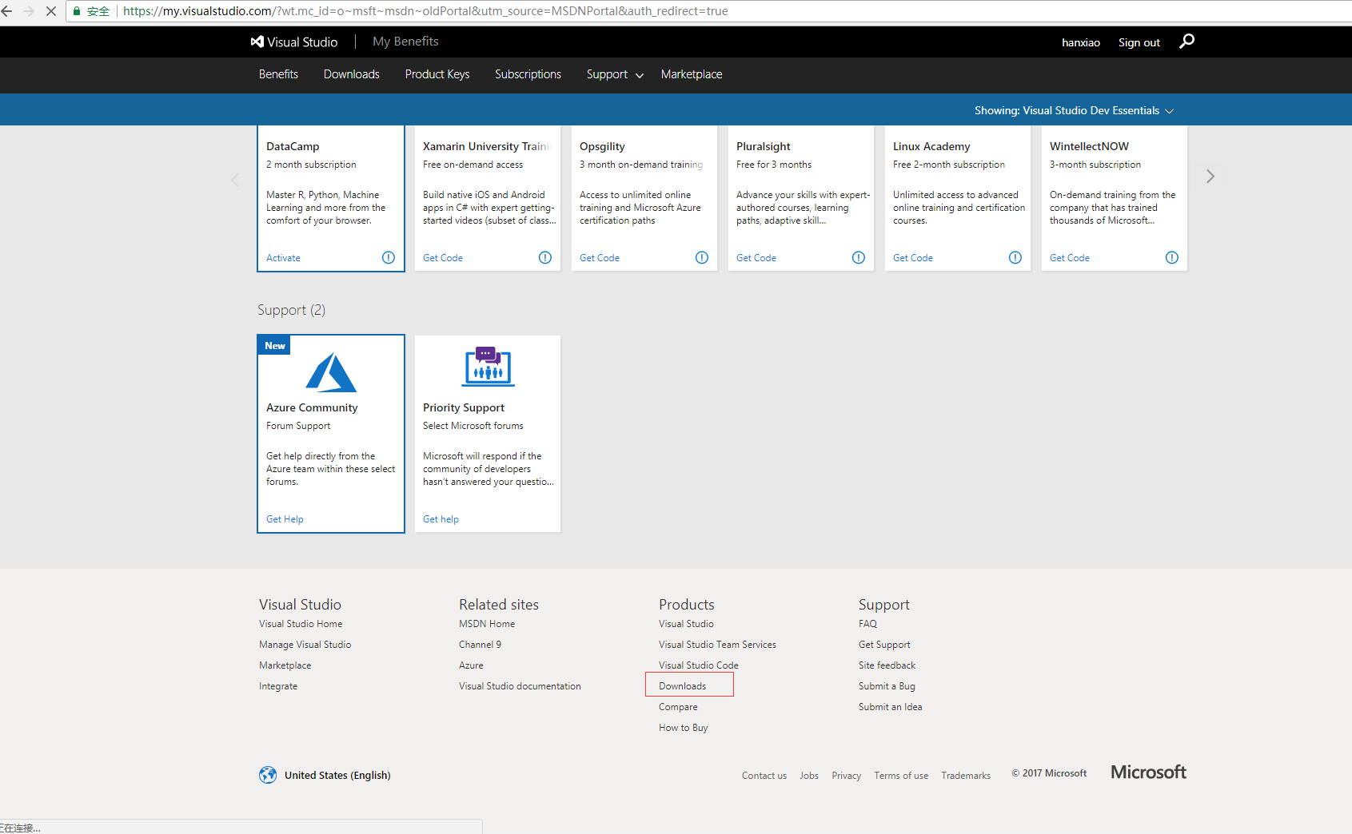Open the Product Keys nav tab
1352x834 pixels.
pos(437,74)
